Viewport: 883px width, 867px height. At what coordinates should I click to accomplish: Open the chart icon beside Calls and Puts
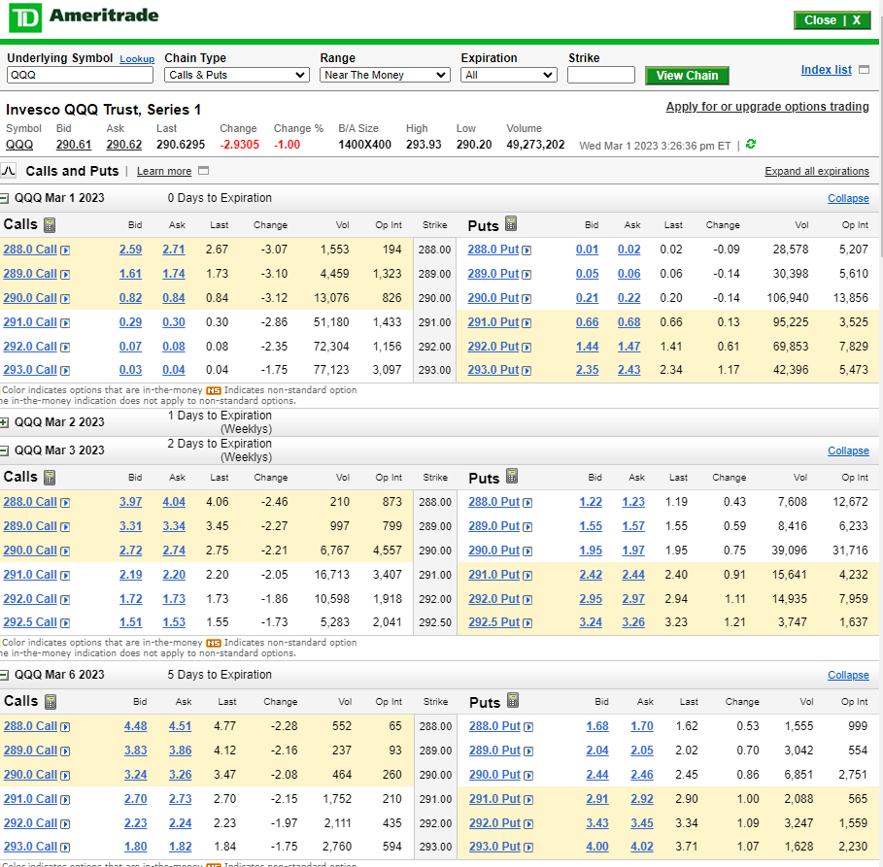coord(9,171)
